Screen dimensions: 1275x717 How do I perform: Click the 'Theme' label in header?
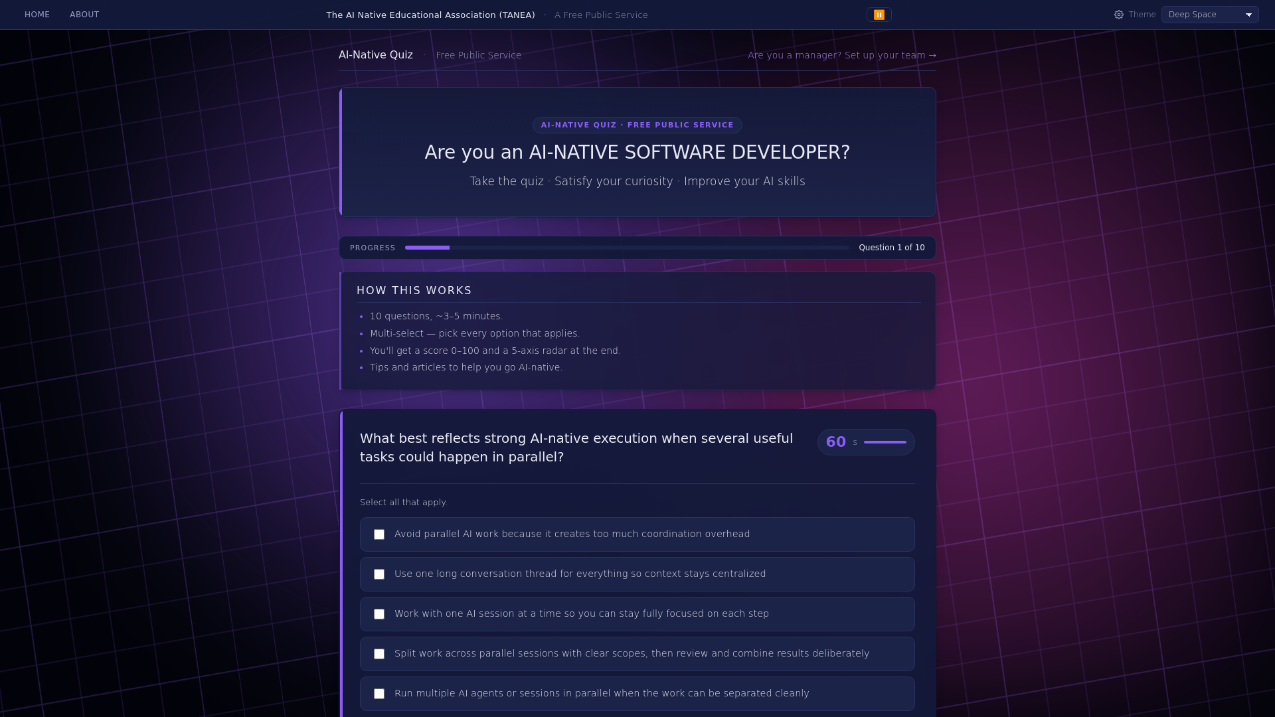point(1142,15)
